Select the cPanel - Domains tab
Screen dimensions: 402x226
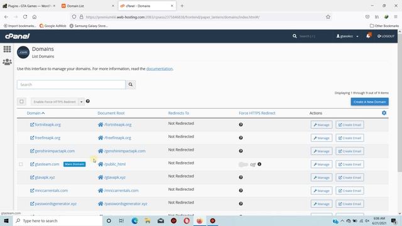click(147, 6)
